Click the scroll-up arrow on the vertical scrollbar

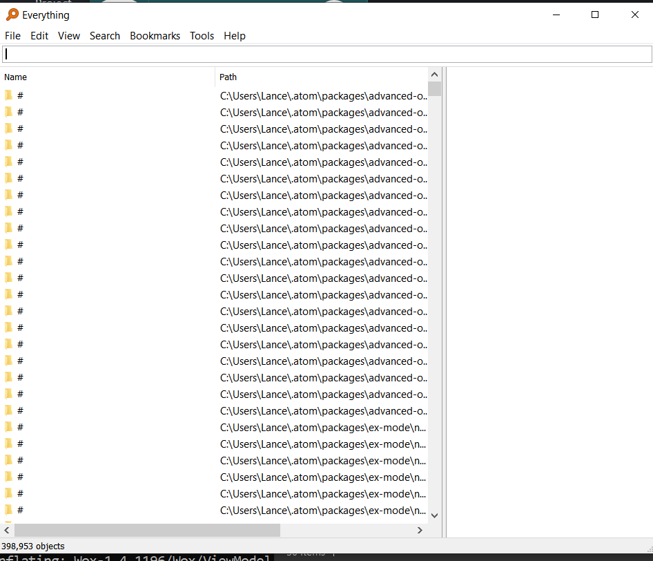[x=434, y=73]
